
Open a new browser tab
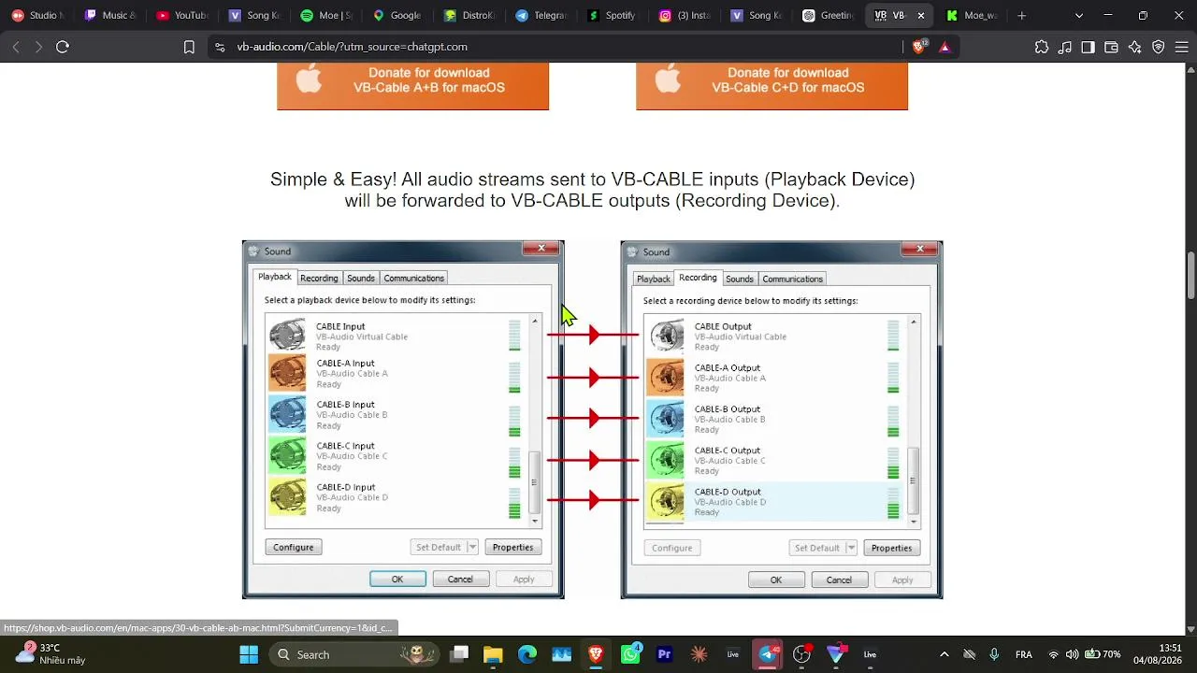[1021, 15]
